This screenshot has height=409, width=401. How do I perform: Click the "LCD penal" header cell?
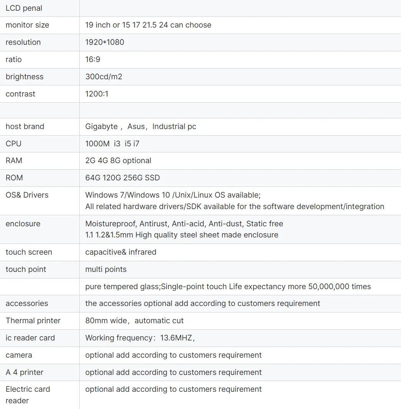[x=24, y=8]
